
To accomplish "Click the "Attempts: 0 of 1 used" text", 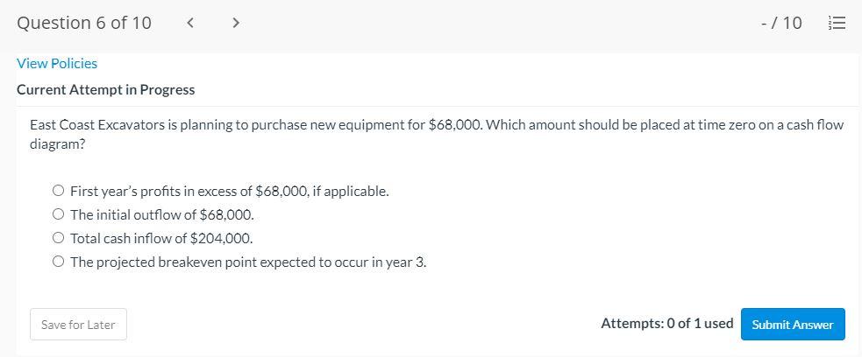I will coord(666,324).
